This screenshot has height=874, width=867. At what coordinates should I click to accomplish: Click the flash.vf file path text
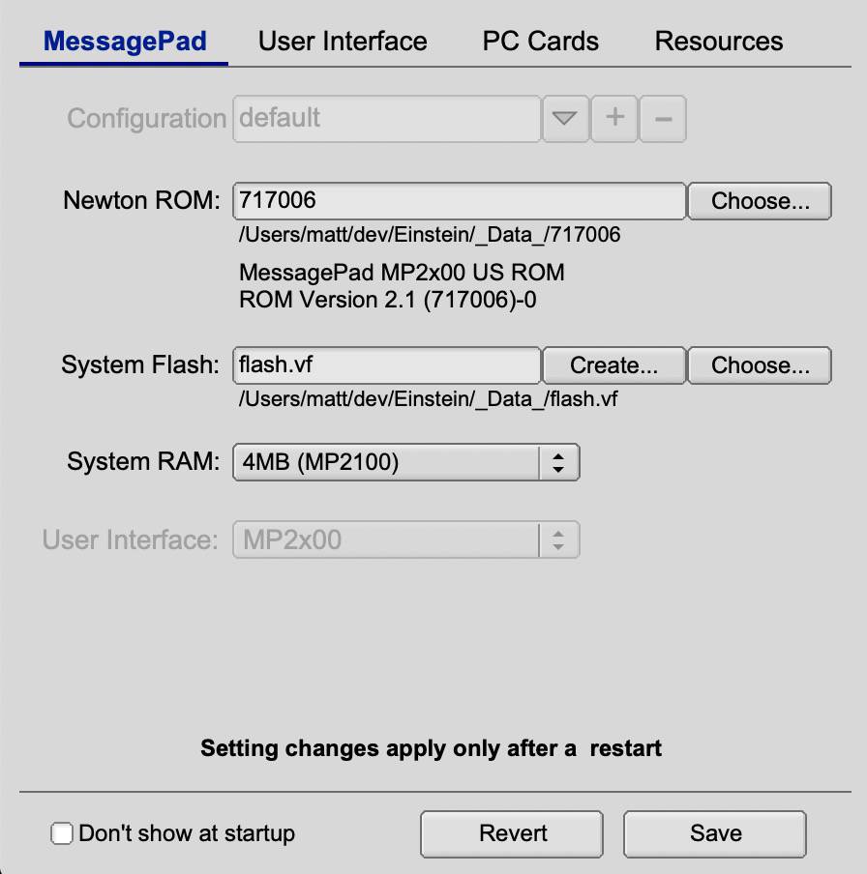(x=428, y=399)
